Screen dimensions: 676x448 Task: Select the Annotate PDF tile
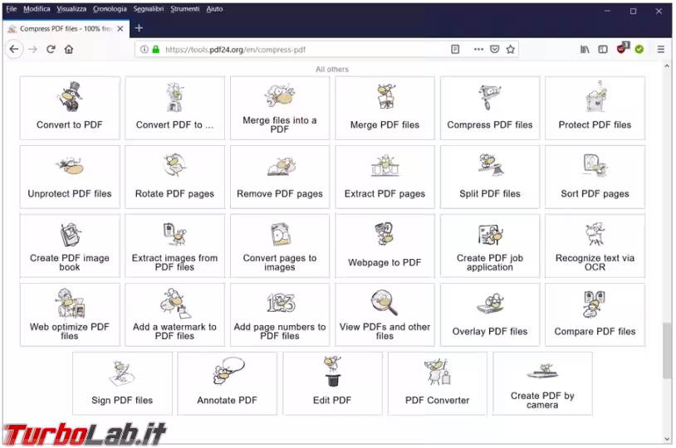pos(228,384)
